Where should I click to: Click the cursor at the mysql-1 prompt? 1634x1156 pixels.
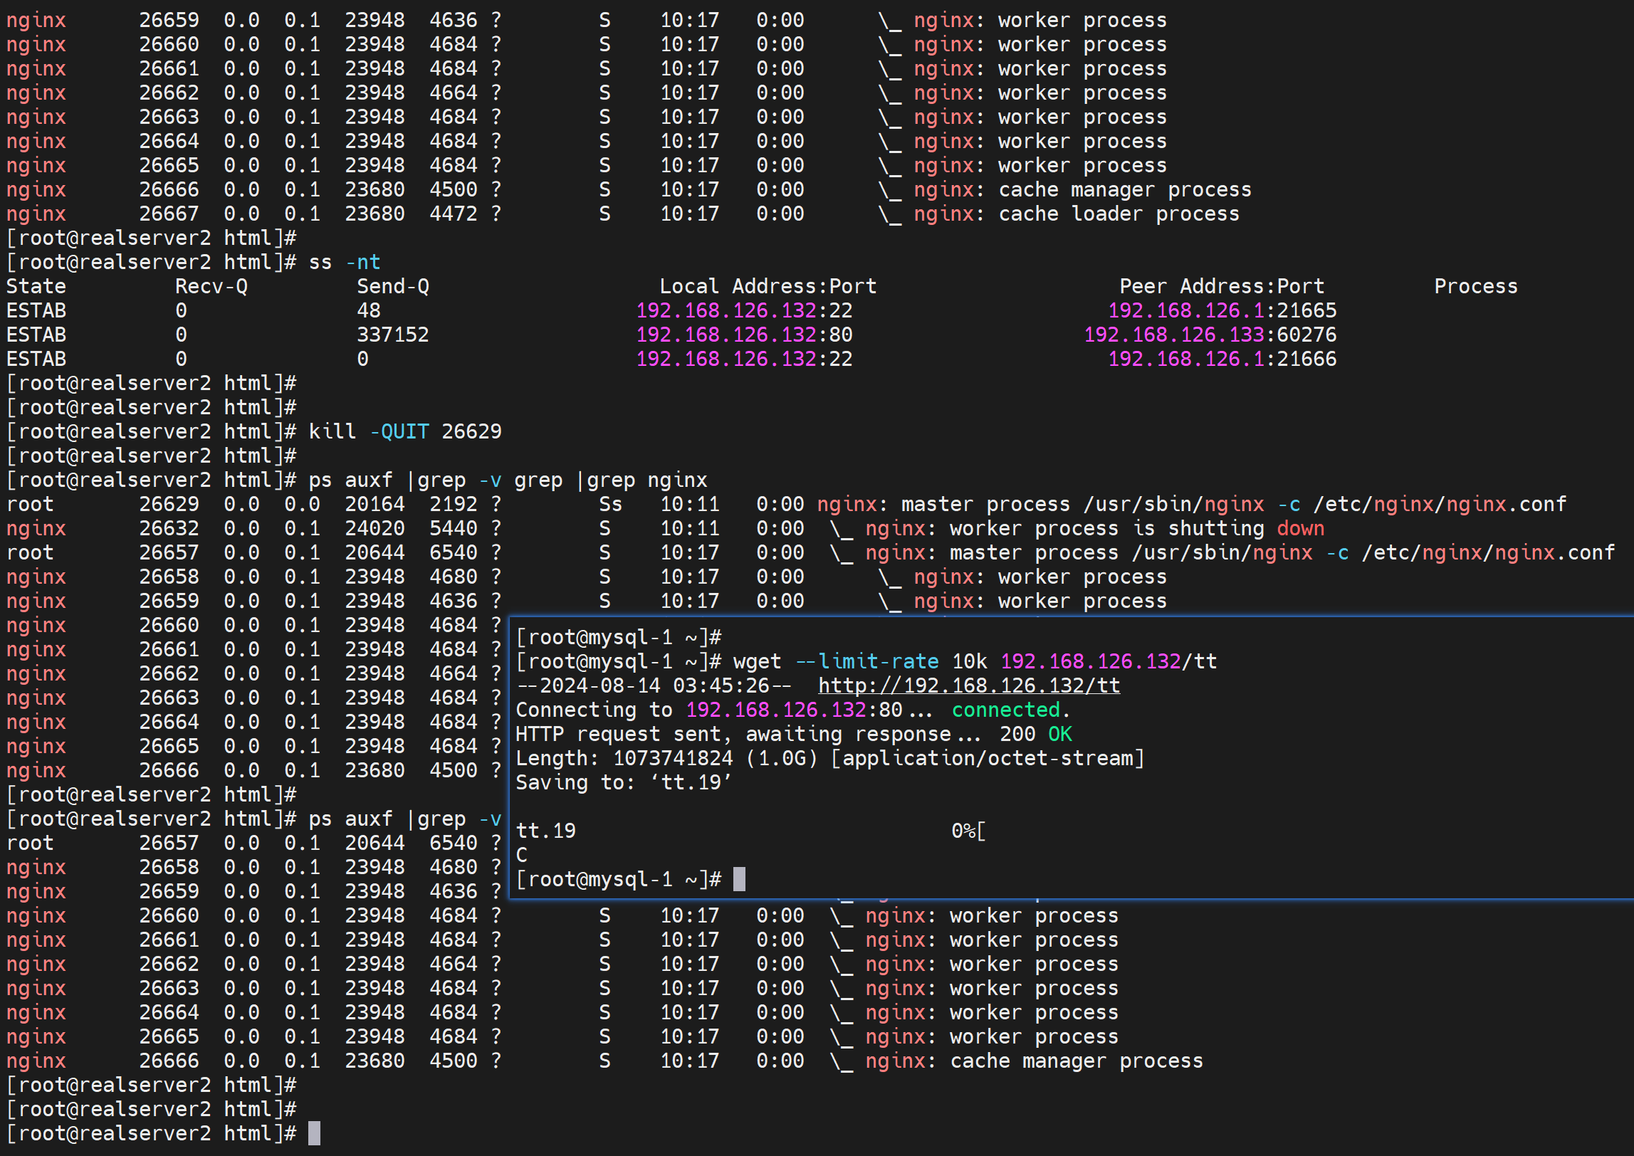739,879
